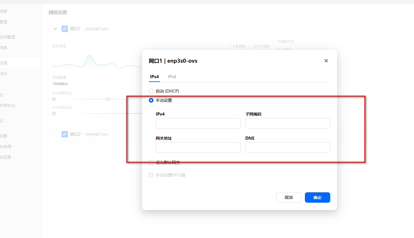This screenshot has height=238, width=414.
Task: Click the IPv4网络状态 slider handle
Action: [x=108, y=99]
